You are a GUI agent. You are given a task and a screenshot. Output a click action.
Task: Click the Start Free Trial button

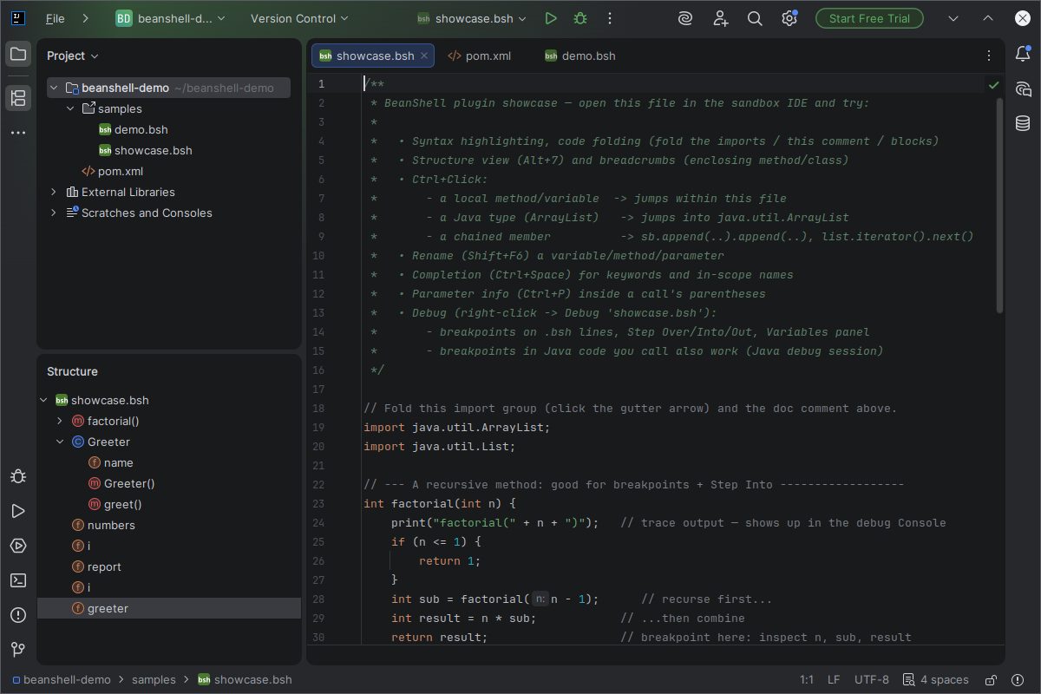869,18
